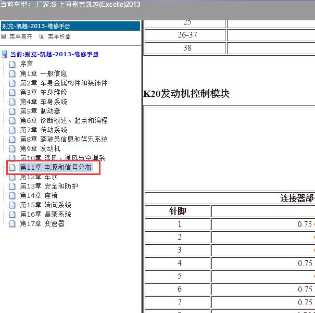Open chapter 第6章 诊断概述、起点和编程
Viewport: 315px width, 313px height.
[x=64, y=120]
